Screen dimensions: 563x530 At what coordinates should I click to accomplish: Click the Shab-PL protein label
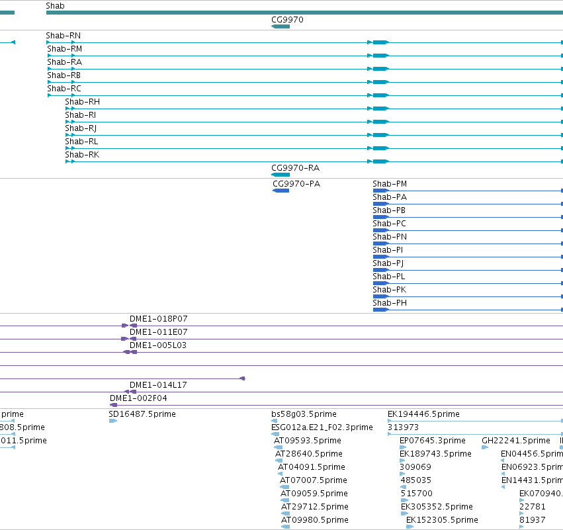[x=389, y=277]
